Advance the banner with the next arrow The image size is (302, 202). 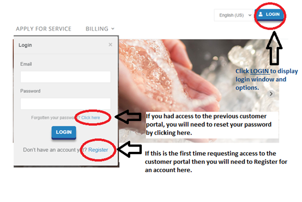click(x=271, y=94)
